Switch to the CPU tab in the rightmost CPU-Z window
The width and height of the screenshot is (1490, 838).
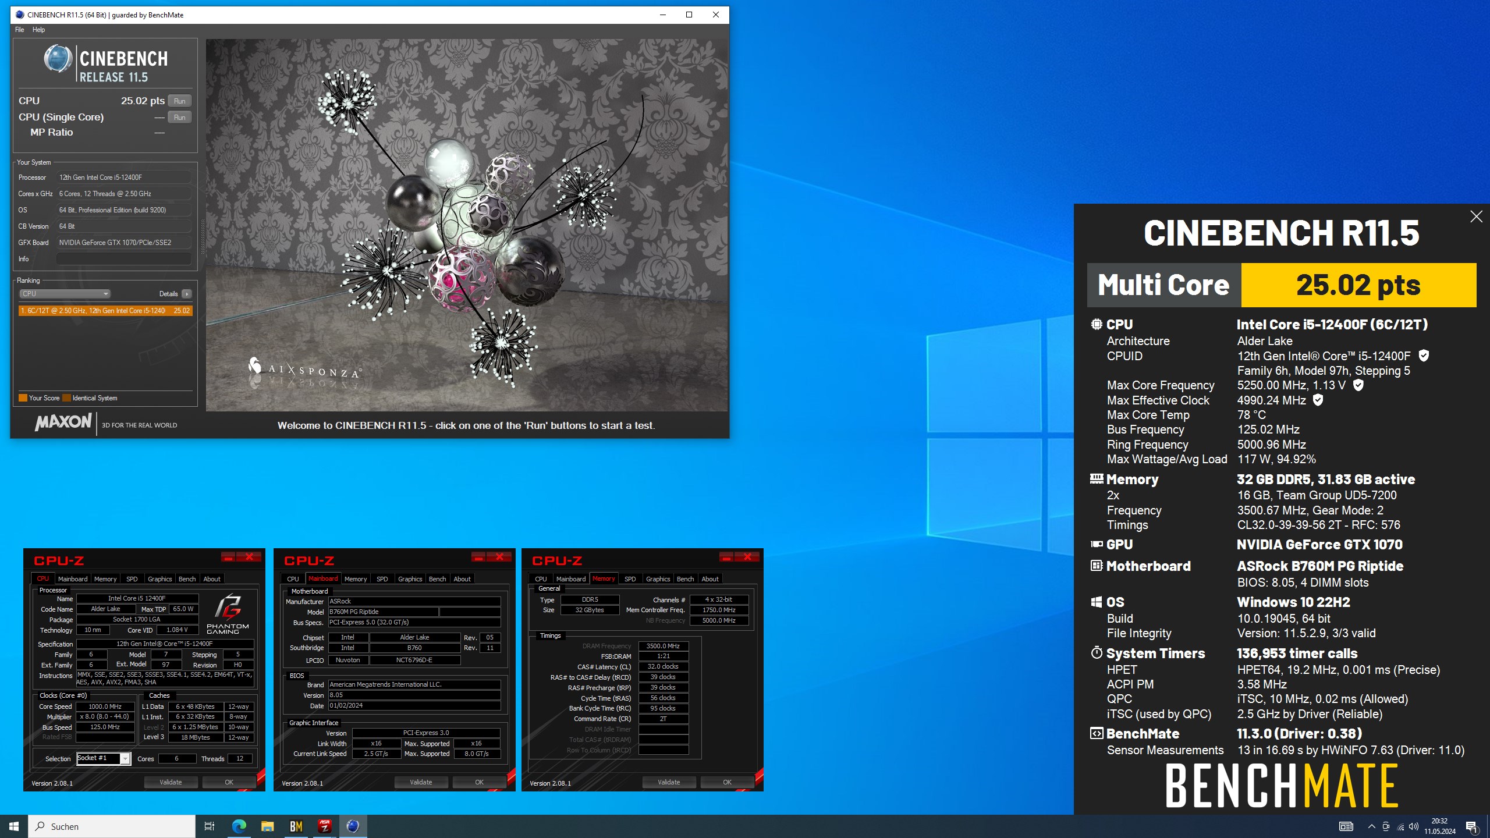coord(541,579)
